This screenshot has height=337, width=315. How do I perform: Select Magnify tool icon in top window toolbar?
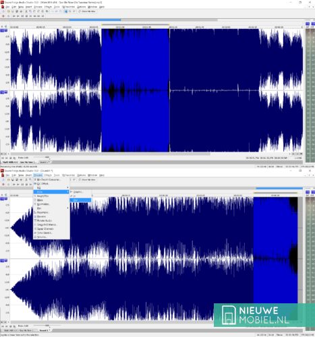[70, 11]
